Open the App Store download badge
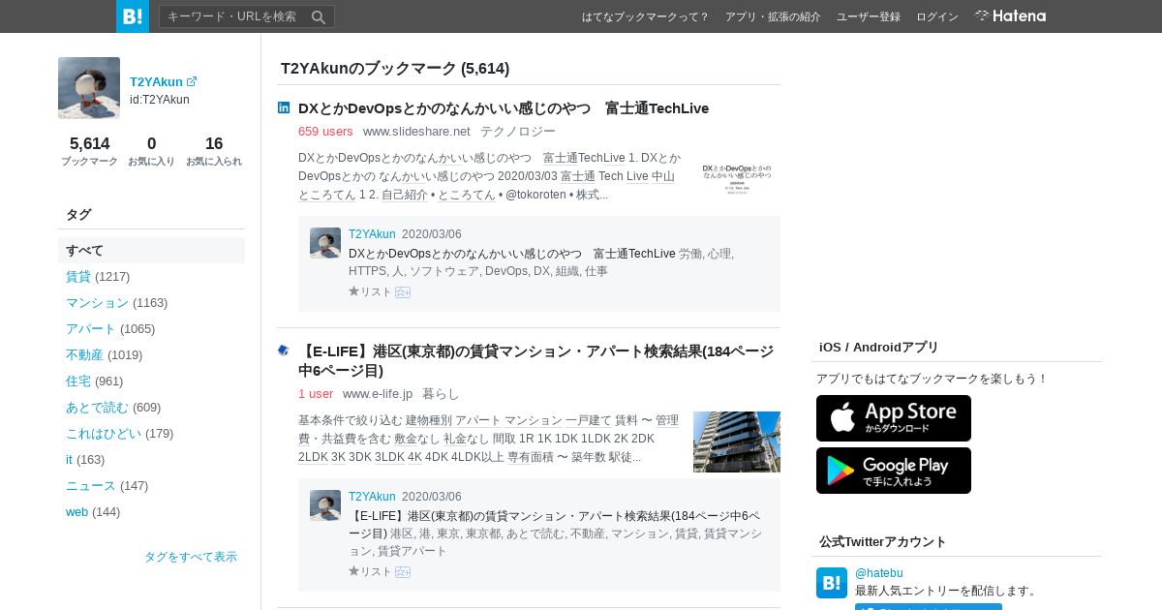 pos(894,418)
